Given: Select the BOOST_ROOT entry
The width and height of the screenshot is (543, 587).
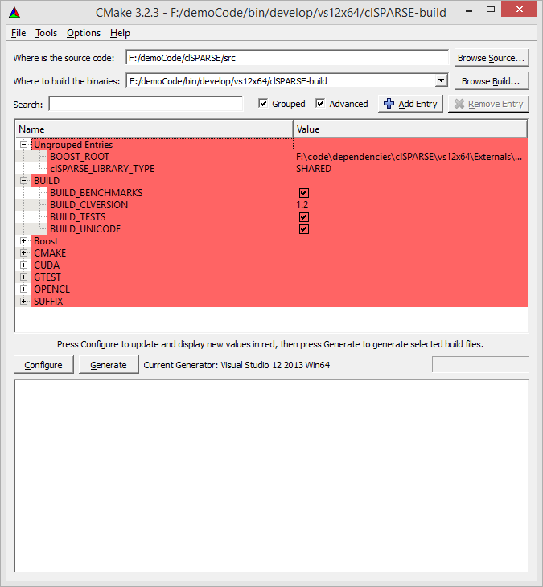Looking at the screenshot, I should pyautogui.click(x=80, y=157).
